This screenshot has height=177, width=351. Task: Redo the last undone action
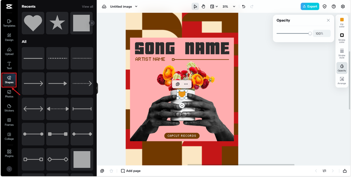252,7
